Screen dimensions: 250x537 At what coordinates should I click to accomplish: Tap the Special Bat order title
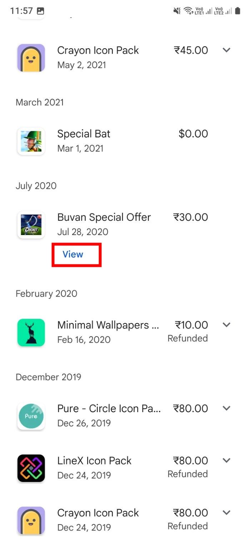tap(84, 133)
